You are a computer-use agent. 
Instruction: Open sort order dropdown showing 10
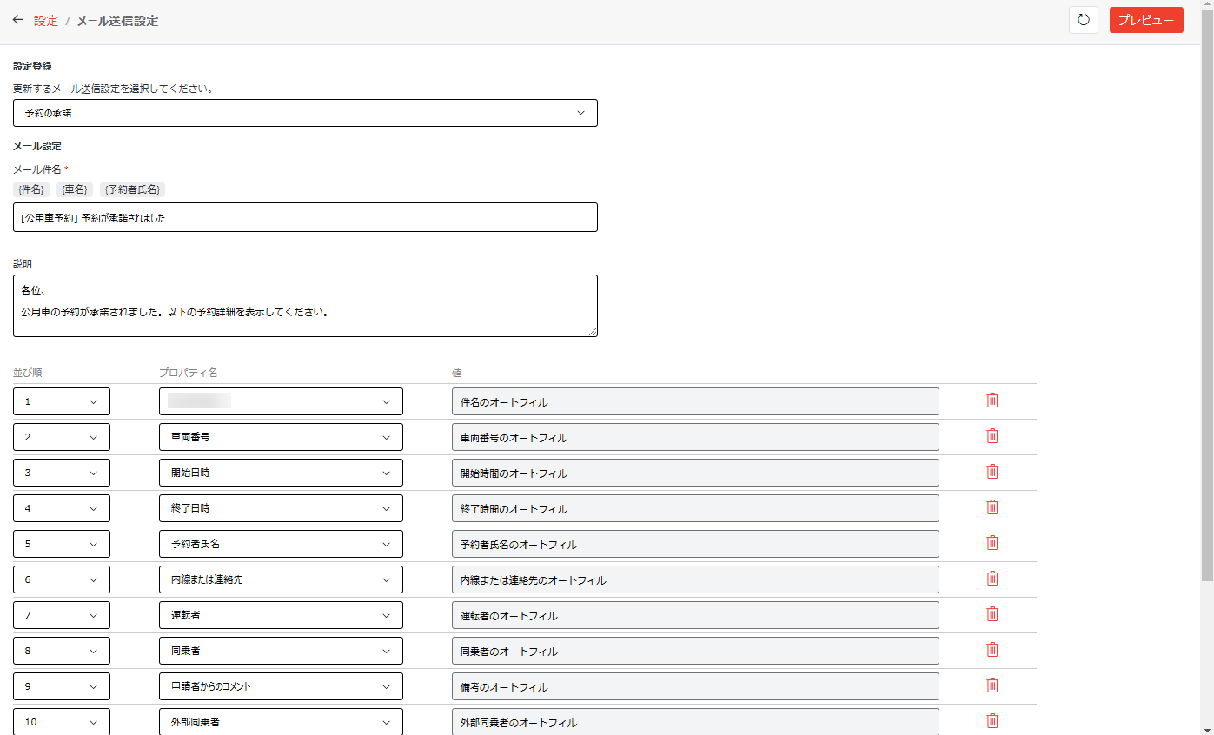[x=62, y=722]
